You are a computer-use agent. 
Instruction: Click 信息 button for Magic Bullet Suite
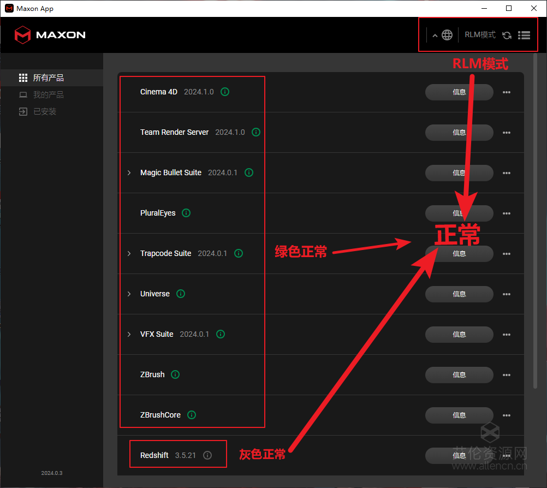tap(459, 173)
